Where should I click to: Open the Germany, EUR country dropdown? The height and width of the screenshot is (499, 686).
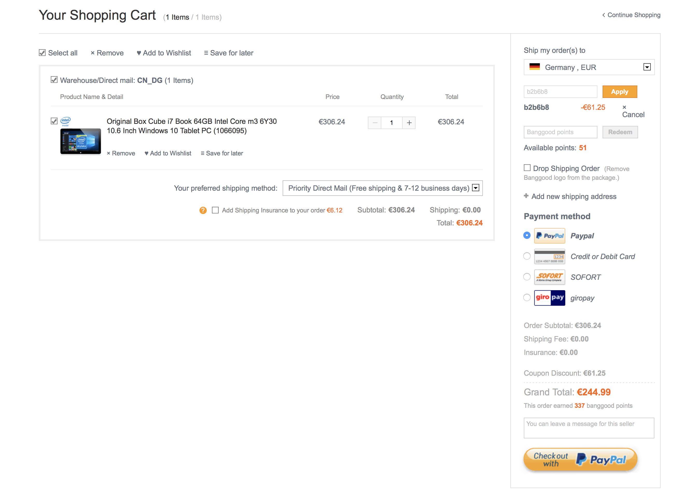point(589,67)
